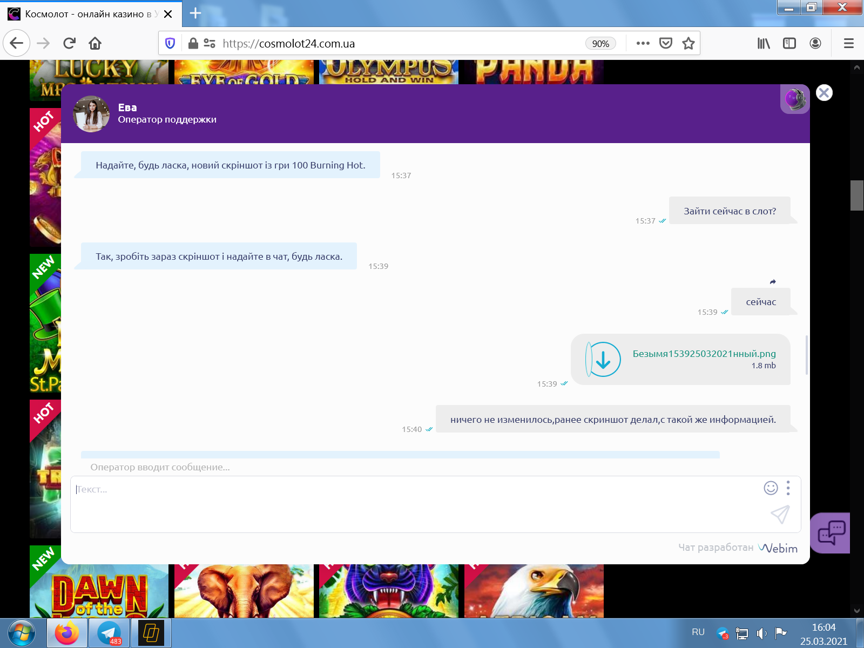864x648 pixels.
Task: Click message 'Надайте, будь ласка, новий скріншот'
Action: [x=231, y=165]
